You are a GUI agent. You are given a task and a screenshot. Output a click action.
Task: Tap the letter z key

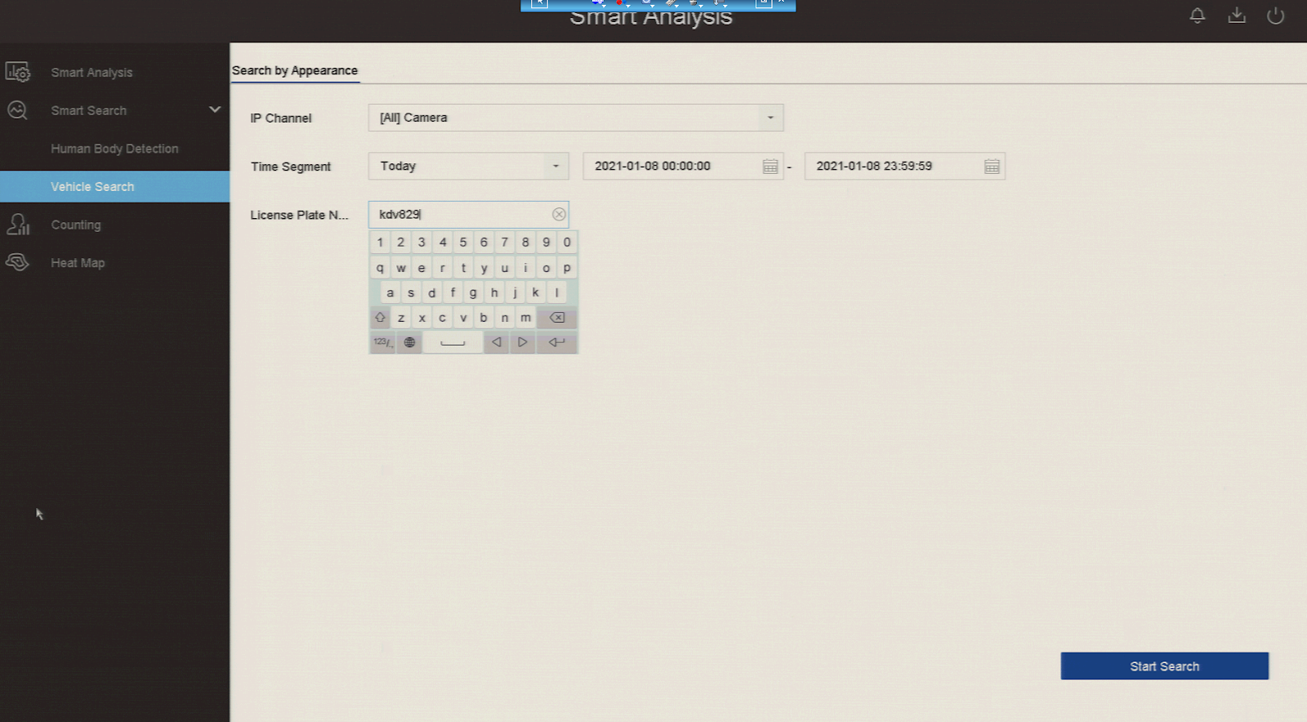(x=401, y=318)
